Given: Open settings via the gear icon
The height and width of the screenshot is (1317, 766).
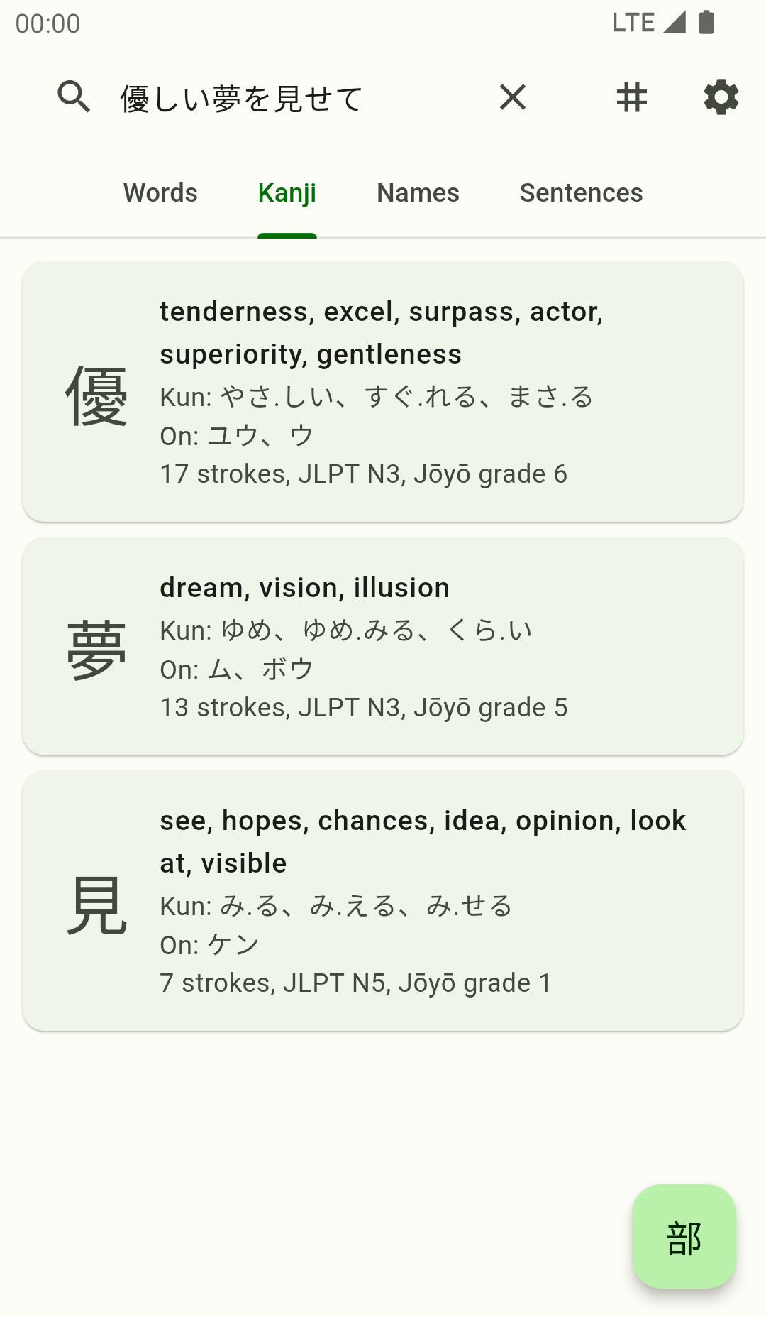Looking at the screenshot, I should pos(721,97).
